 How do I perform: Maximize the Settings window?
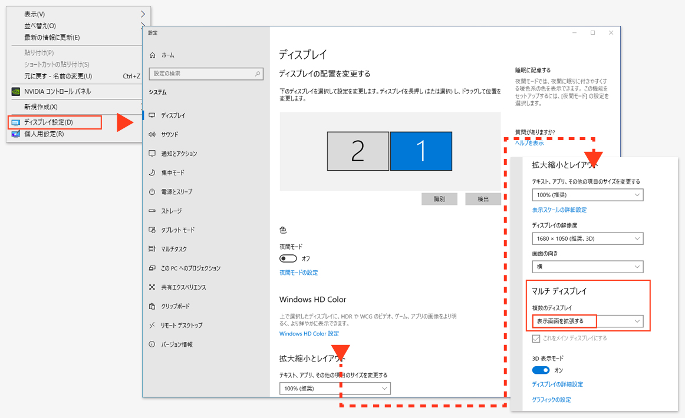(x=593, y=33)
